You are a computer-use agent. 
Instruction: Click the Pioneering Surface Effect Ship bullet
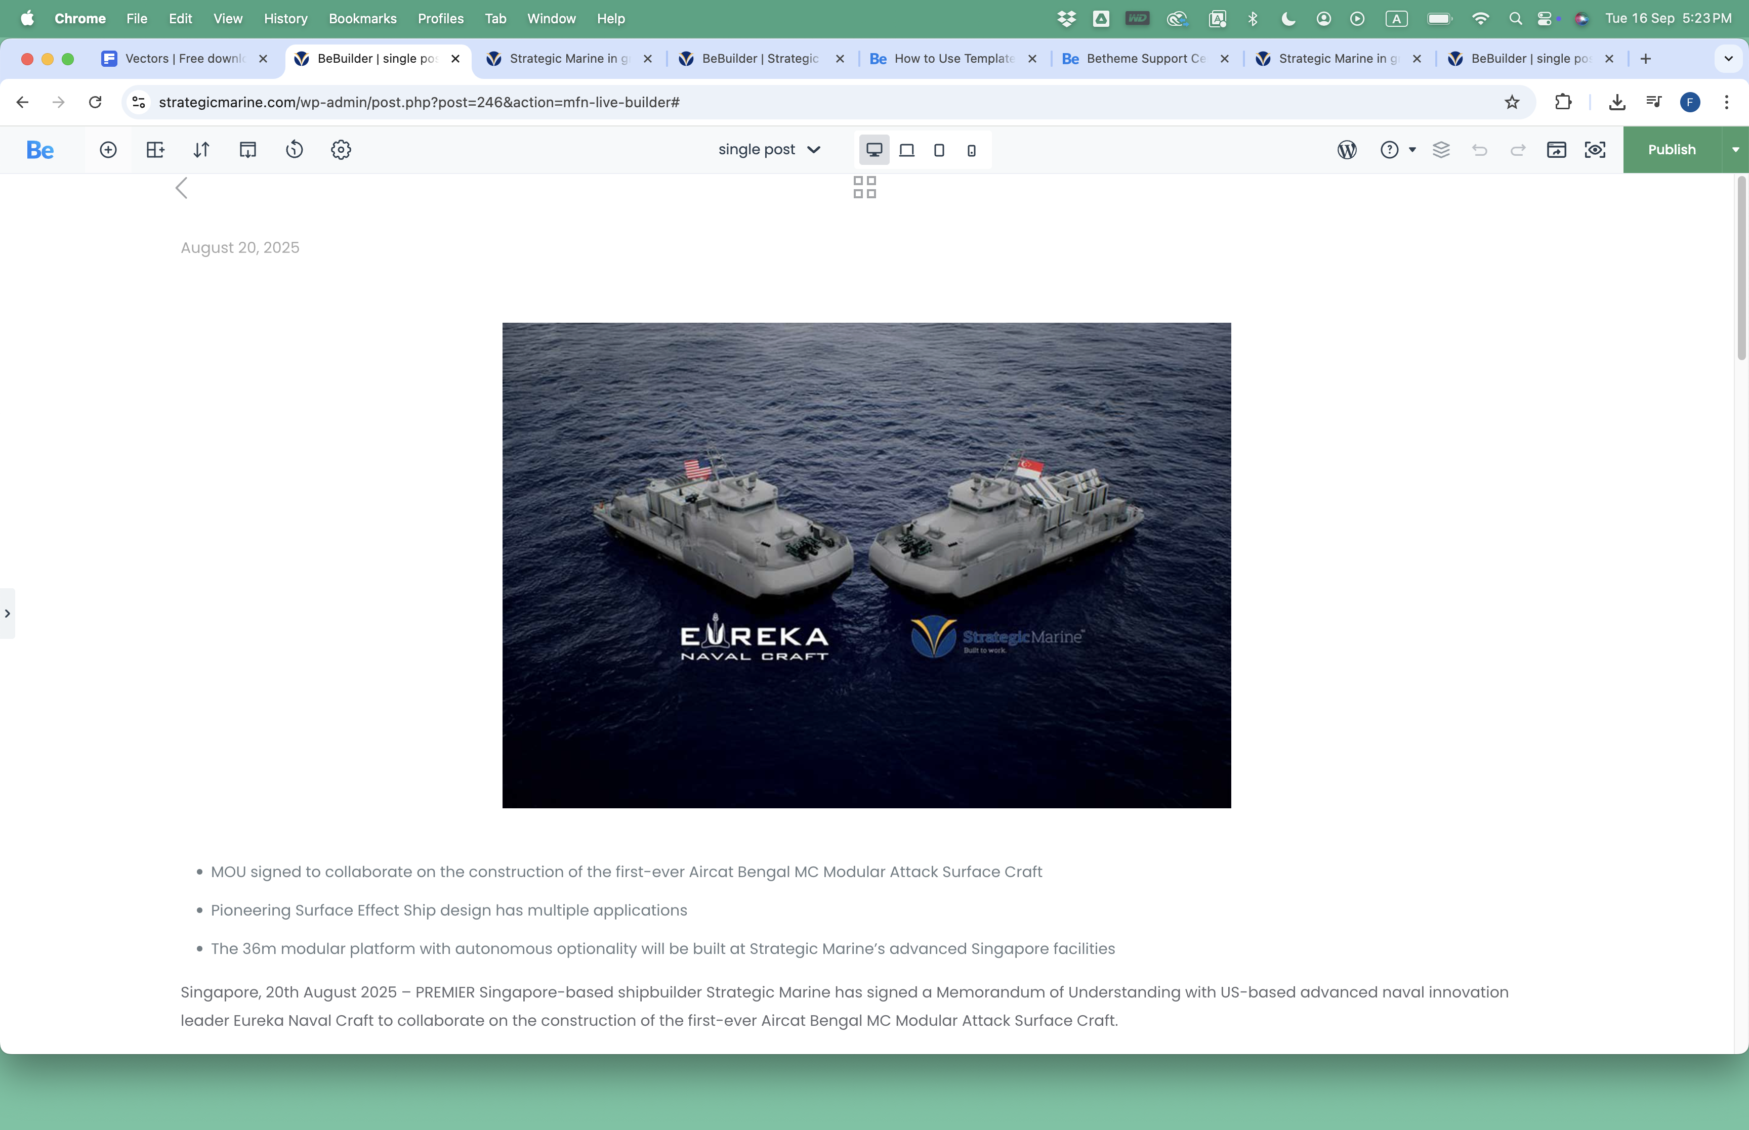tap(448, 910)
